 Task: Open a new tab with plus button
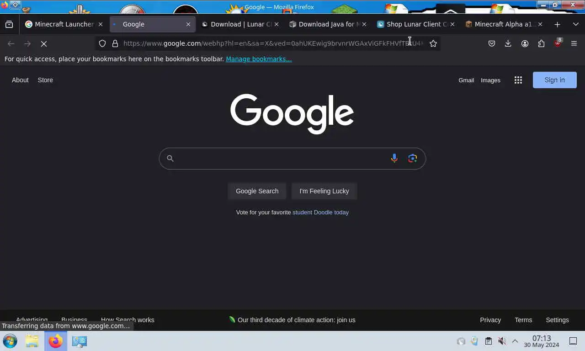557,24
